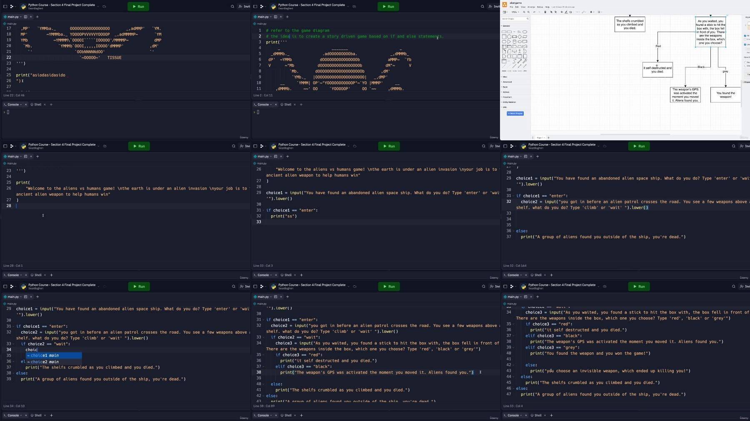Toggle the Gradient checkbox in the style panel
Screen dimensions: 750x421
745,39
